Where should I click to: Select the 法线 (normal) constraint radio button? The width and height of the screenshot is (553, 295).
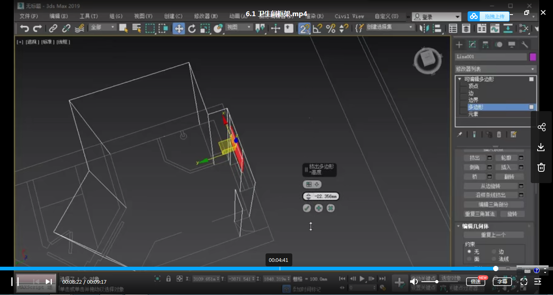(494, 259)
